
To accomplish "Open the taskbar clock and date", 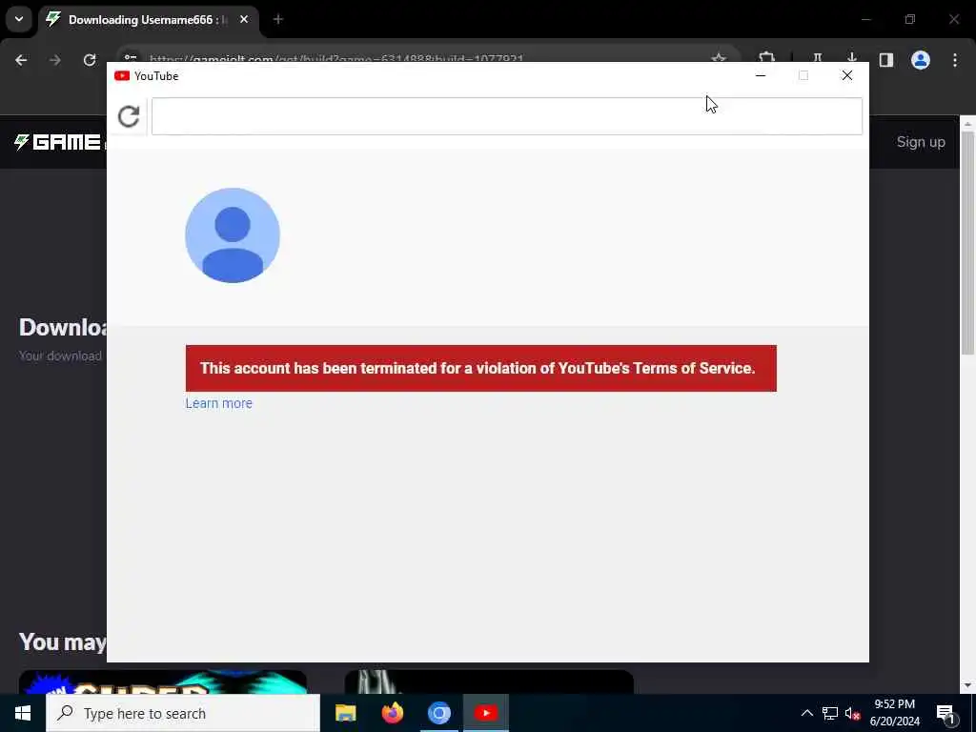I will (894, 713).
